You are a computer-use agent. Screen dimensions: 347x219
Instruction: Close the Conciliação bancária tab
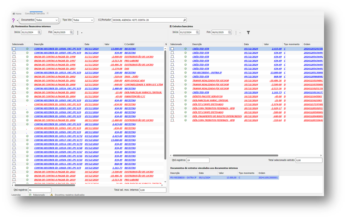coord(48,13)
